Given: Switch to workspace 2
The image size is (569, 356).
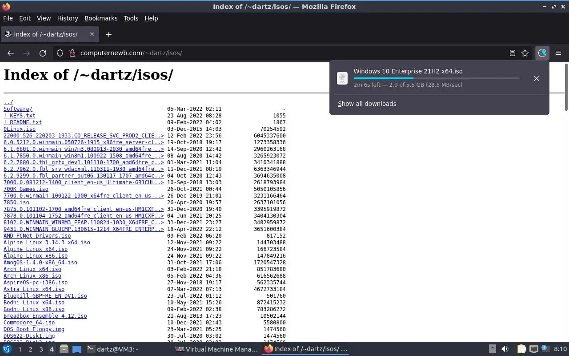Looking at the screenshot, I should coord(30,349).
